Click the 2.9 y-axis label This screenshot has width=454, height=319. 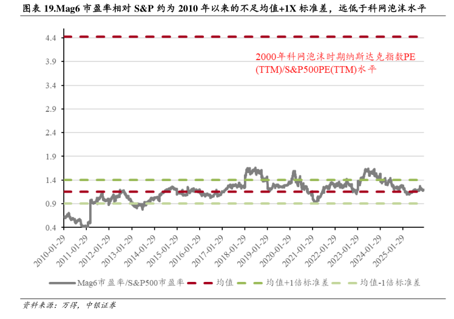pos(51,109)
